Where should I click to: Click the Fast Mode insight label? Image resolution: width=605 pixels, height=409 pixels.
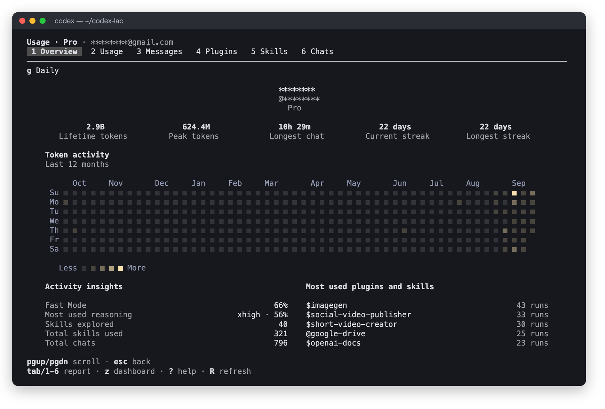pyautogui.click(x=66, y=305)
